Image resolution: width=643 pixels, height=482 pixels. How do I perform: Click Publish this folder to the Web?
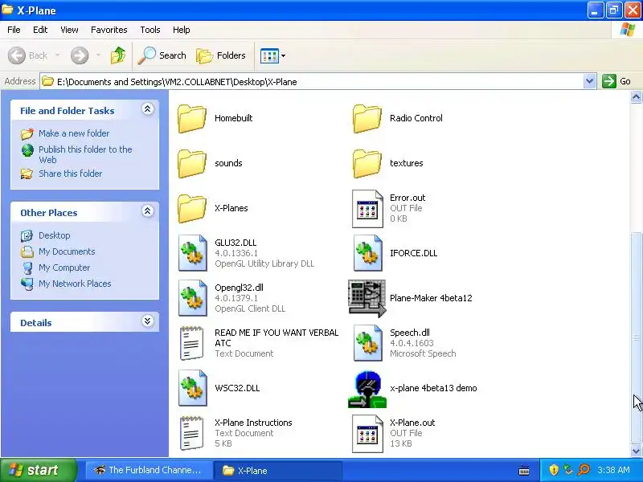coord(85,154)
